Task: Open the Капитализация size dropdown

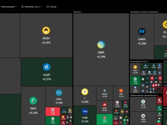Action: tap(9, 7)
